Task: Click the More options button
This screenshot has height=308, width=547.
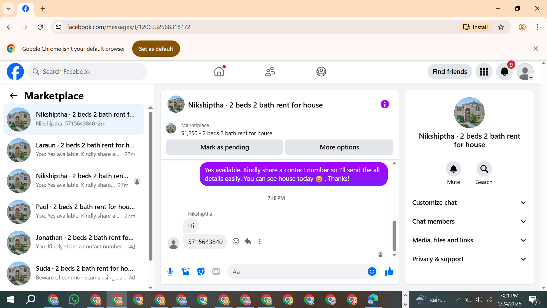Action: [x=339, y=147]
